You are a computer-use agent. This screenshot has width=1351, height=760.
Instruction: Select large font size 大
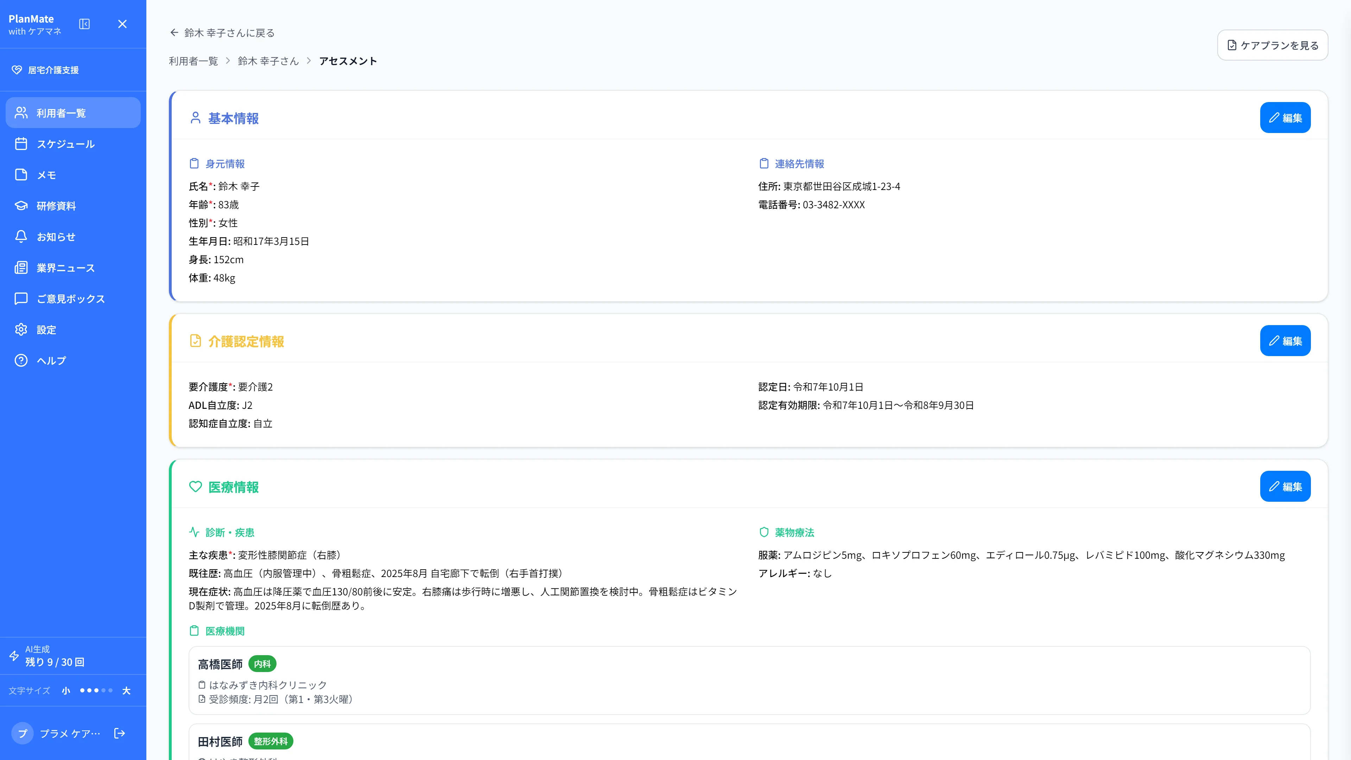point(126,691)
